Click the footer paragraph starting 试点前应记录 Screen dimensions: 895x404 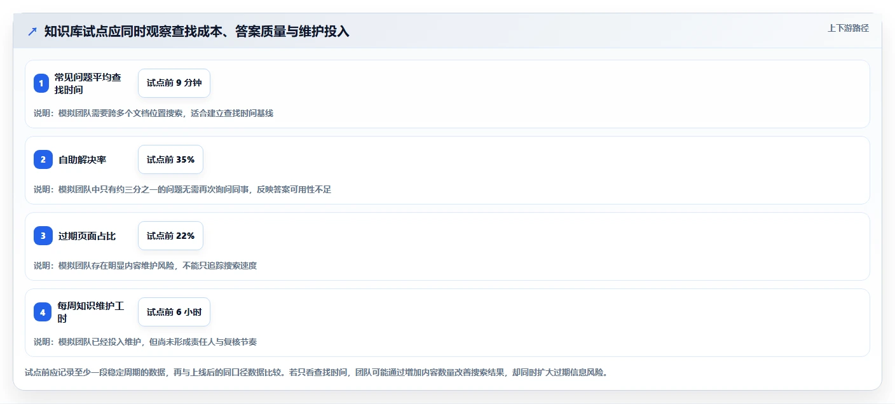[x=316, y=372]
